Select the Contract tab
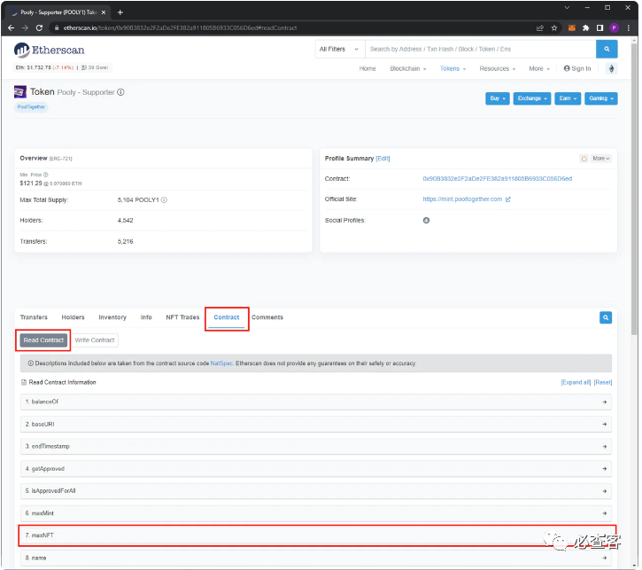 click(227, 317)
